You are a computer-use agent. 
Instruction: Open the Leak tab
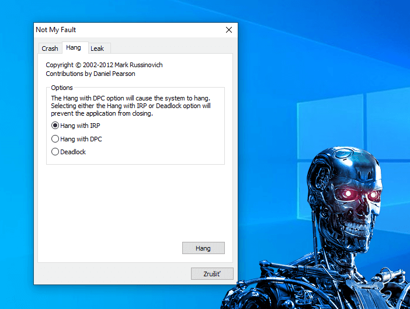click(96, 48)
